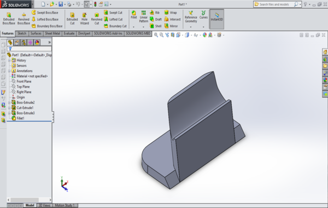Open the Fillet dropdown arrow
This screenshot has height=208, width=328.
pos(134,27)
